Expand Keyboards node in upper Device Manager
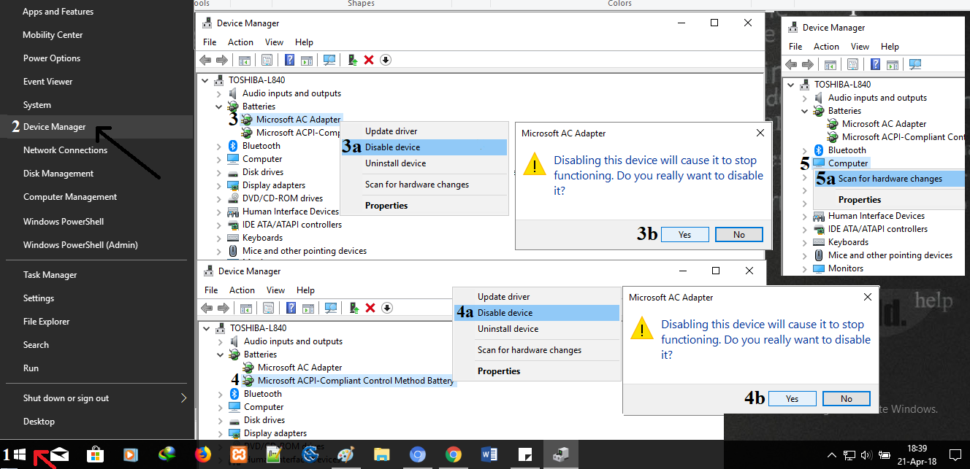The height and width of the screenshot is (469, 970). [x=219, y=238]
